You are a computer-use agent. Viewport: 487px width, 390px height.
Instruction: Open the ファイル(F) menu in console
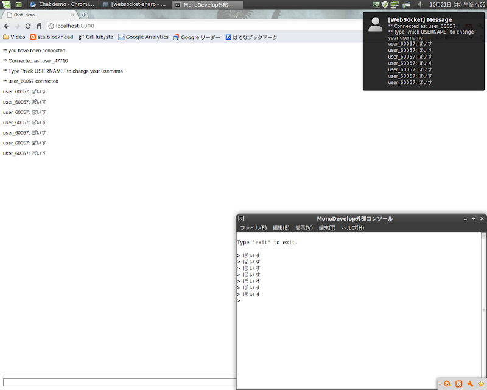(x=253, y=228)
